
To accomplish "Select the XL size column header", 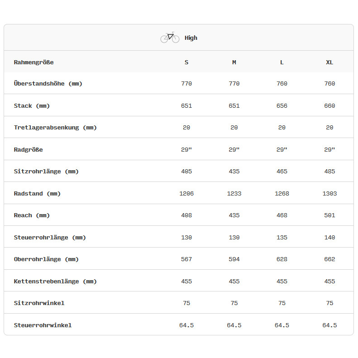I will [x=329, y=62].
